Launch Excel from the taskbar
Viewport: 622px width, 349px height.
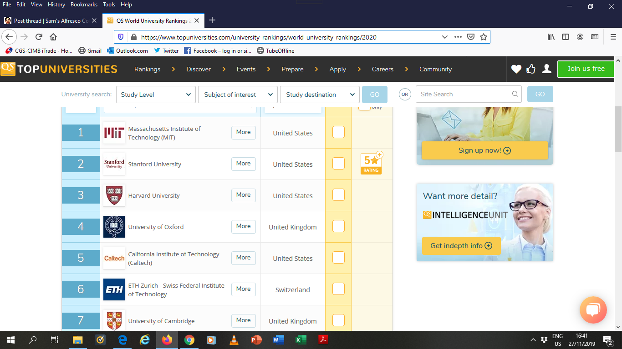coord(301,339)
